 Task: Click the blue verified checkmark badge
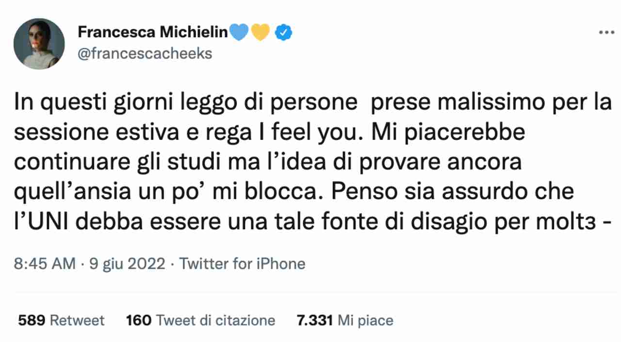tap(283, 33)
